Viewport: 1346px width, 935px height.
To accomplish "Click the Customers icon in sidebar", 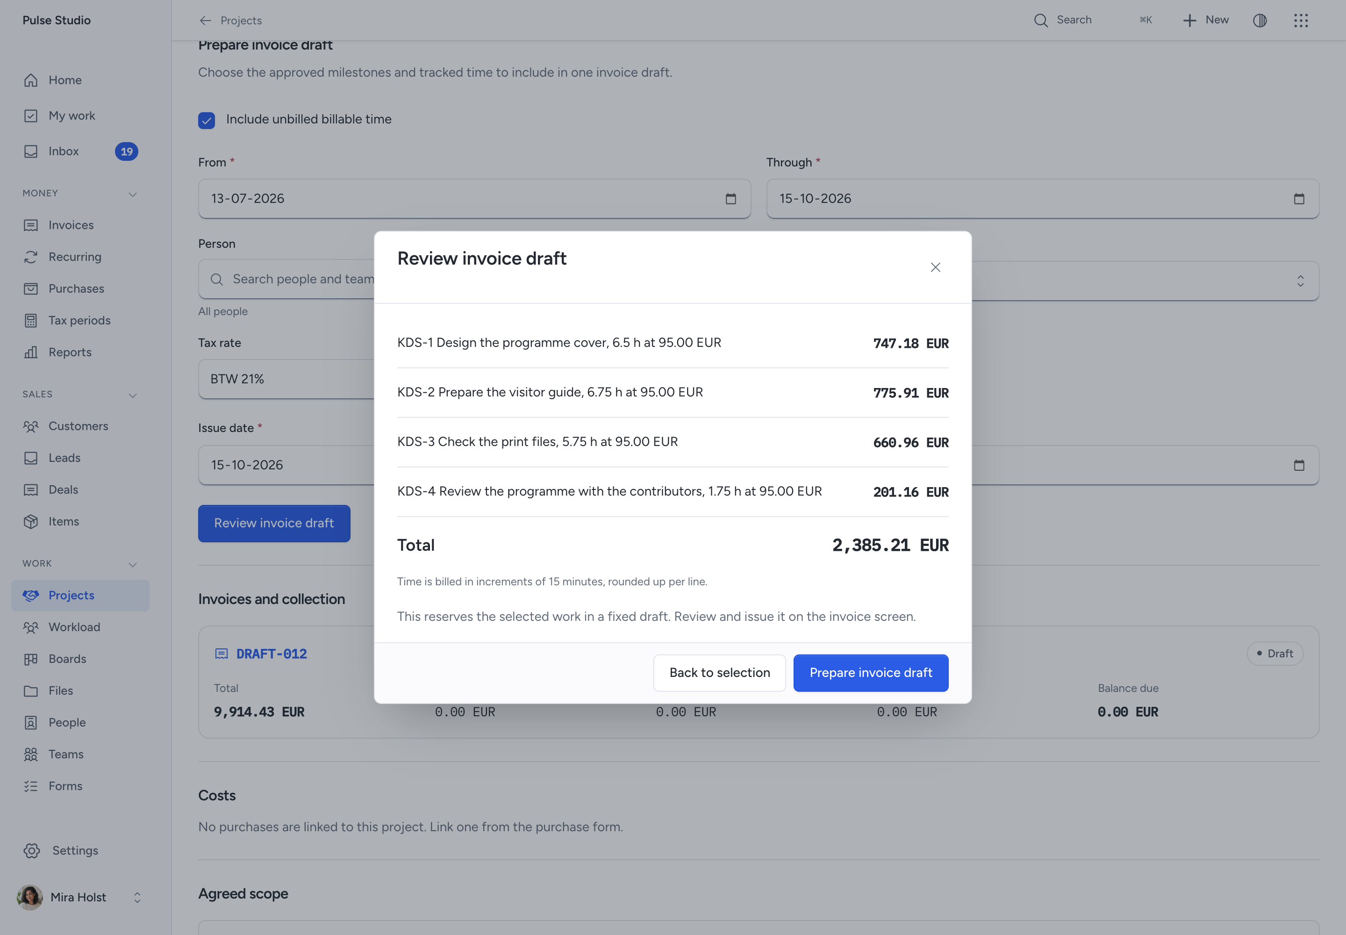I will point(30,426).
